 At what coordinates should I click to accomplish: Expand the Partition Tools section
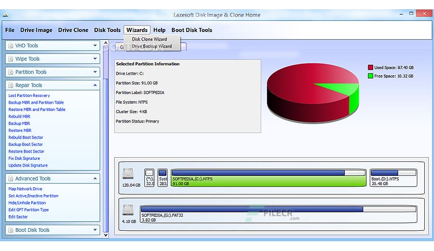tap(95, 72)
